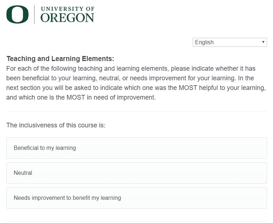The height and width of the screenshot is (223, 273).
Task: Choose the Neutral answer option
Action: pyautogui.click(x=136, y=173)
